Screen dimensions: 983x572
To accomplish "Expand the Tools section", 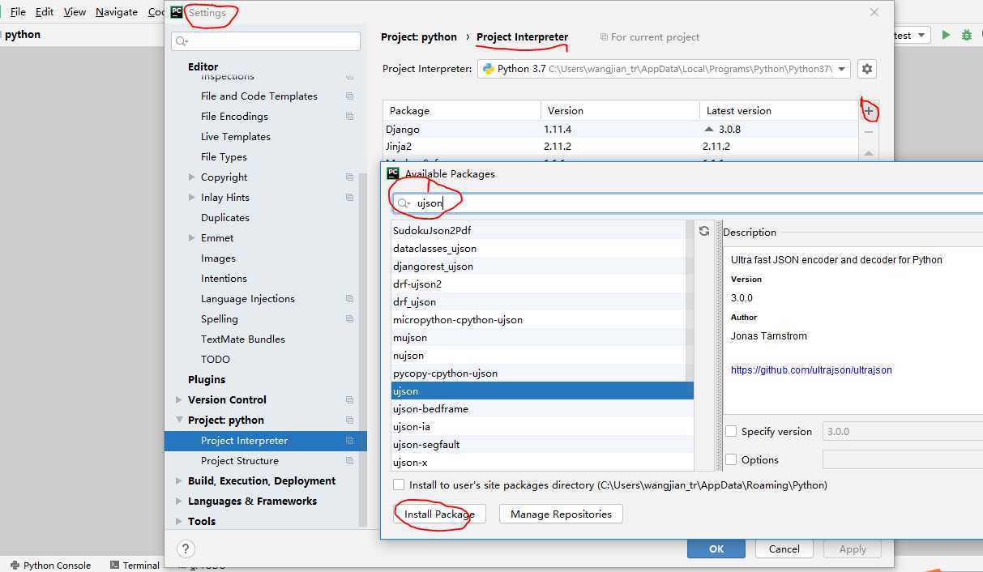I will (x=179, y=522).
